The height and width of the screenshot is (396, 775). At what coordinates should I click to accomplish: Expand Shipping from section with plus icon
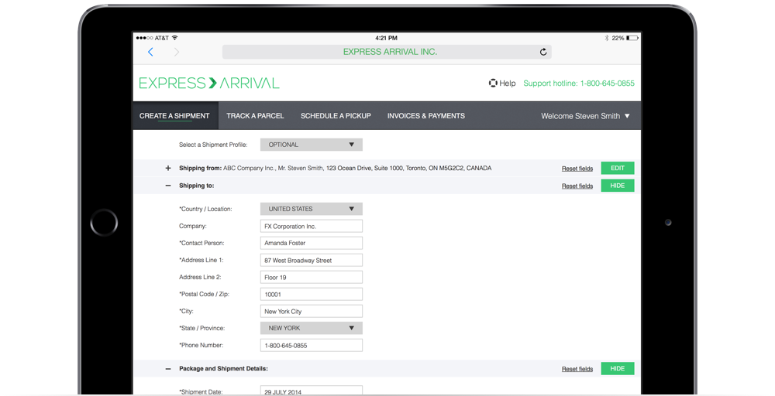(x=168, y=168)
